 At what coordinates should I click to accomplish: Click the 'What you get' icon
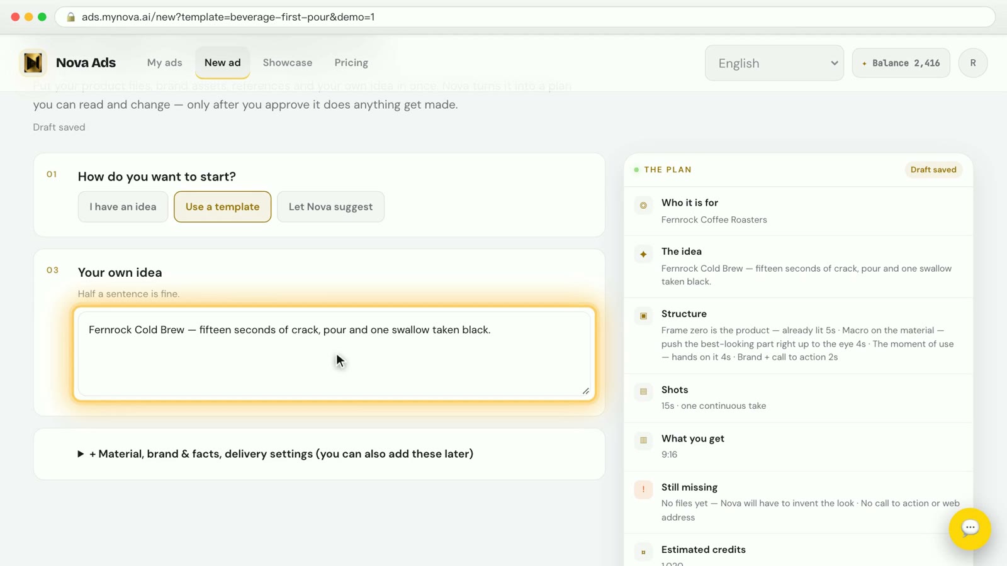(643, 440)
